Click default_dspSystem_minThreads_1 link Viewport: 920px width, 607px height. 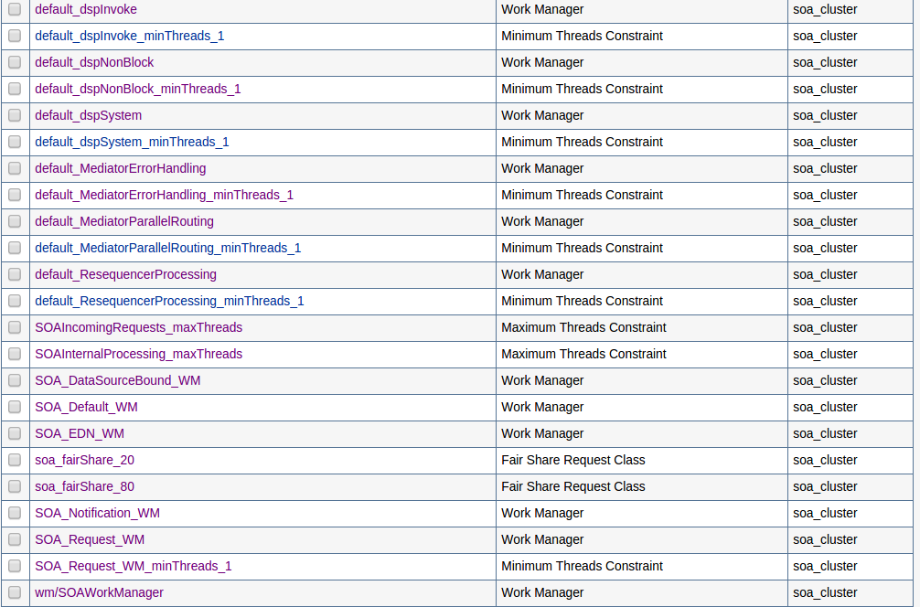[132, 142]
